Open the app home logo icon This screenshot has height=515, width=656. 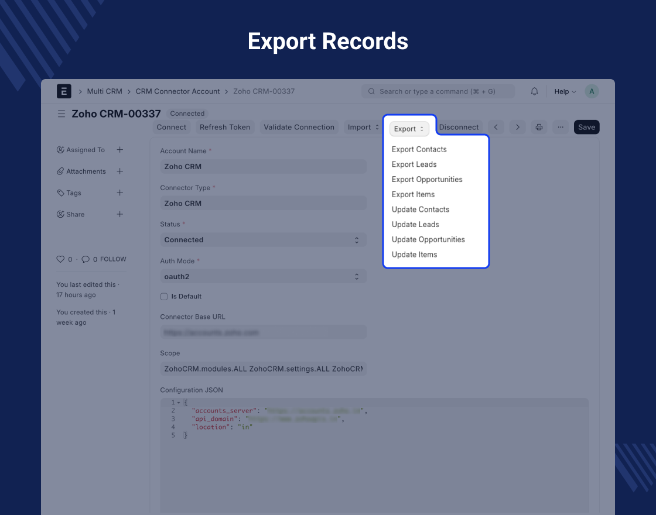64,91
